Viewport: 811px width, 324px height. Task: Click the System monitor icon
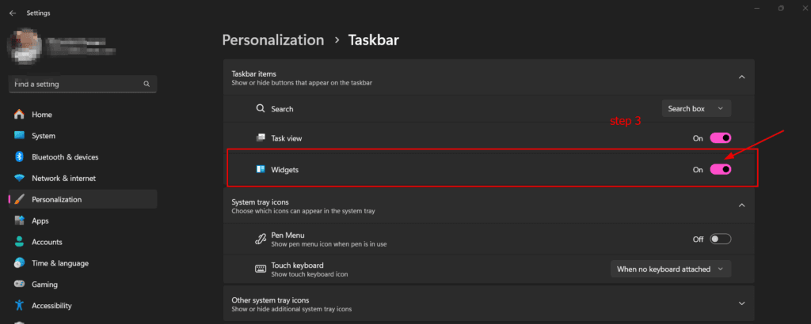19,136
